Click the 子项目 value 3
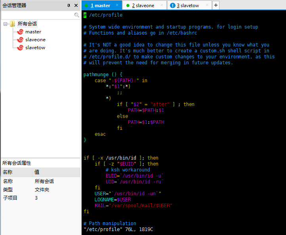The image size is (286, 235). click(x=36, y=198)
